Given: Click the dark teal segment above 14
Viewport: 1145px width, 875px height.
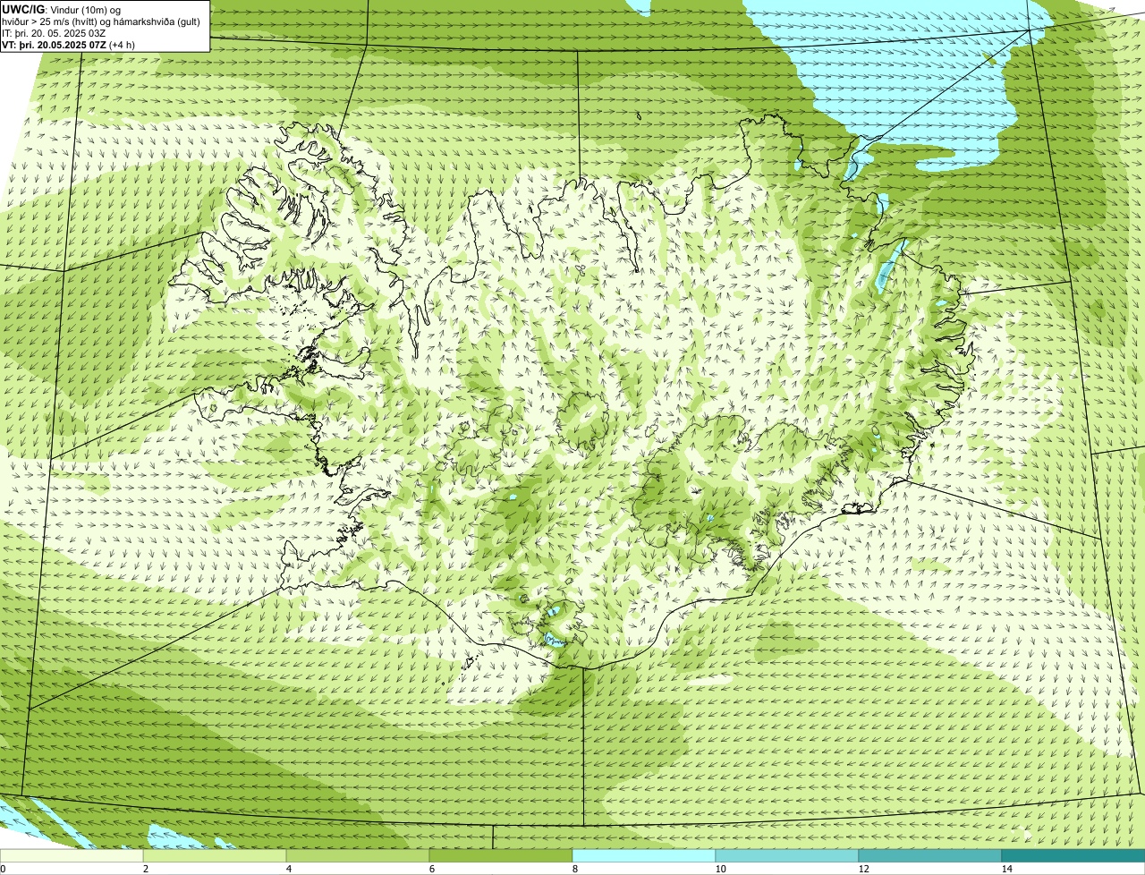Looking at the screenshot, I should tap(1073, 855).
